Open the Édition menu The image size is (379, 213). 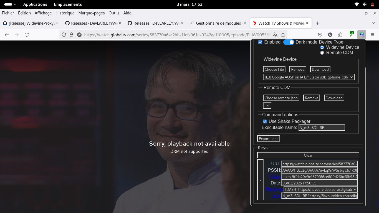pos(24,13)
